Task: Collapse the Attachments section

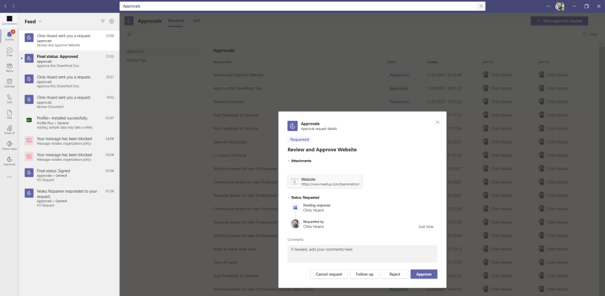Action: point(289,161)
